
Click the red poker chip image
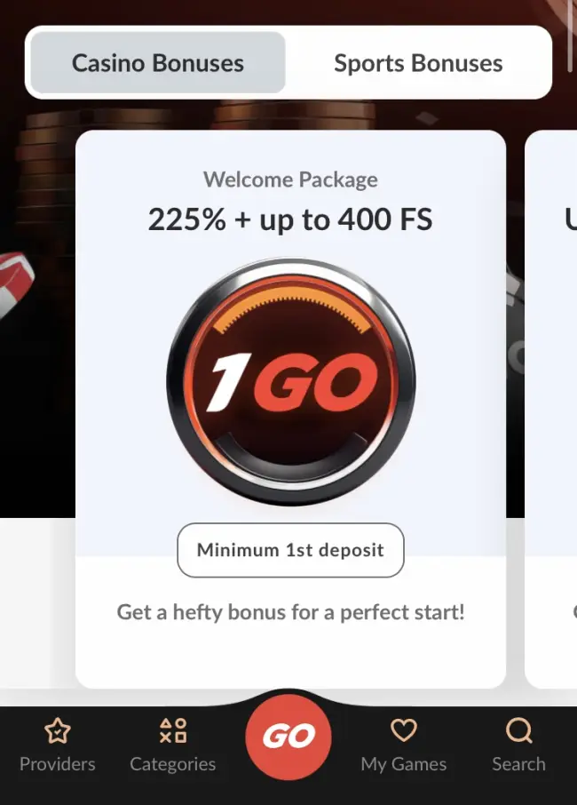(x=15, y=283)
